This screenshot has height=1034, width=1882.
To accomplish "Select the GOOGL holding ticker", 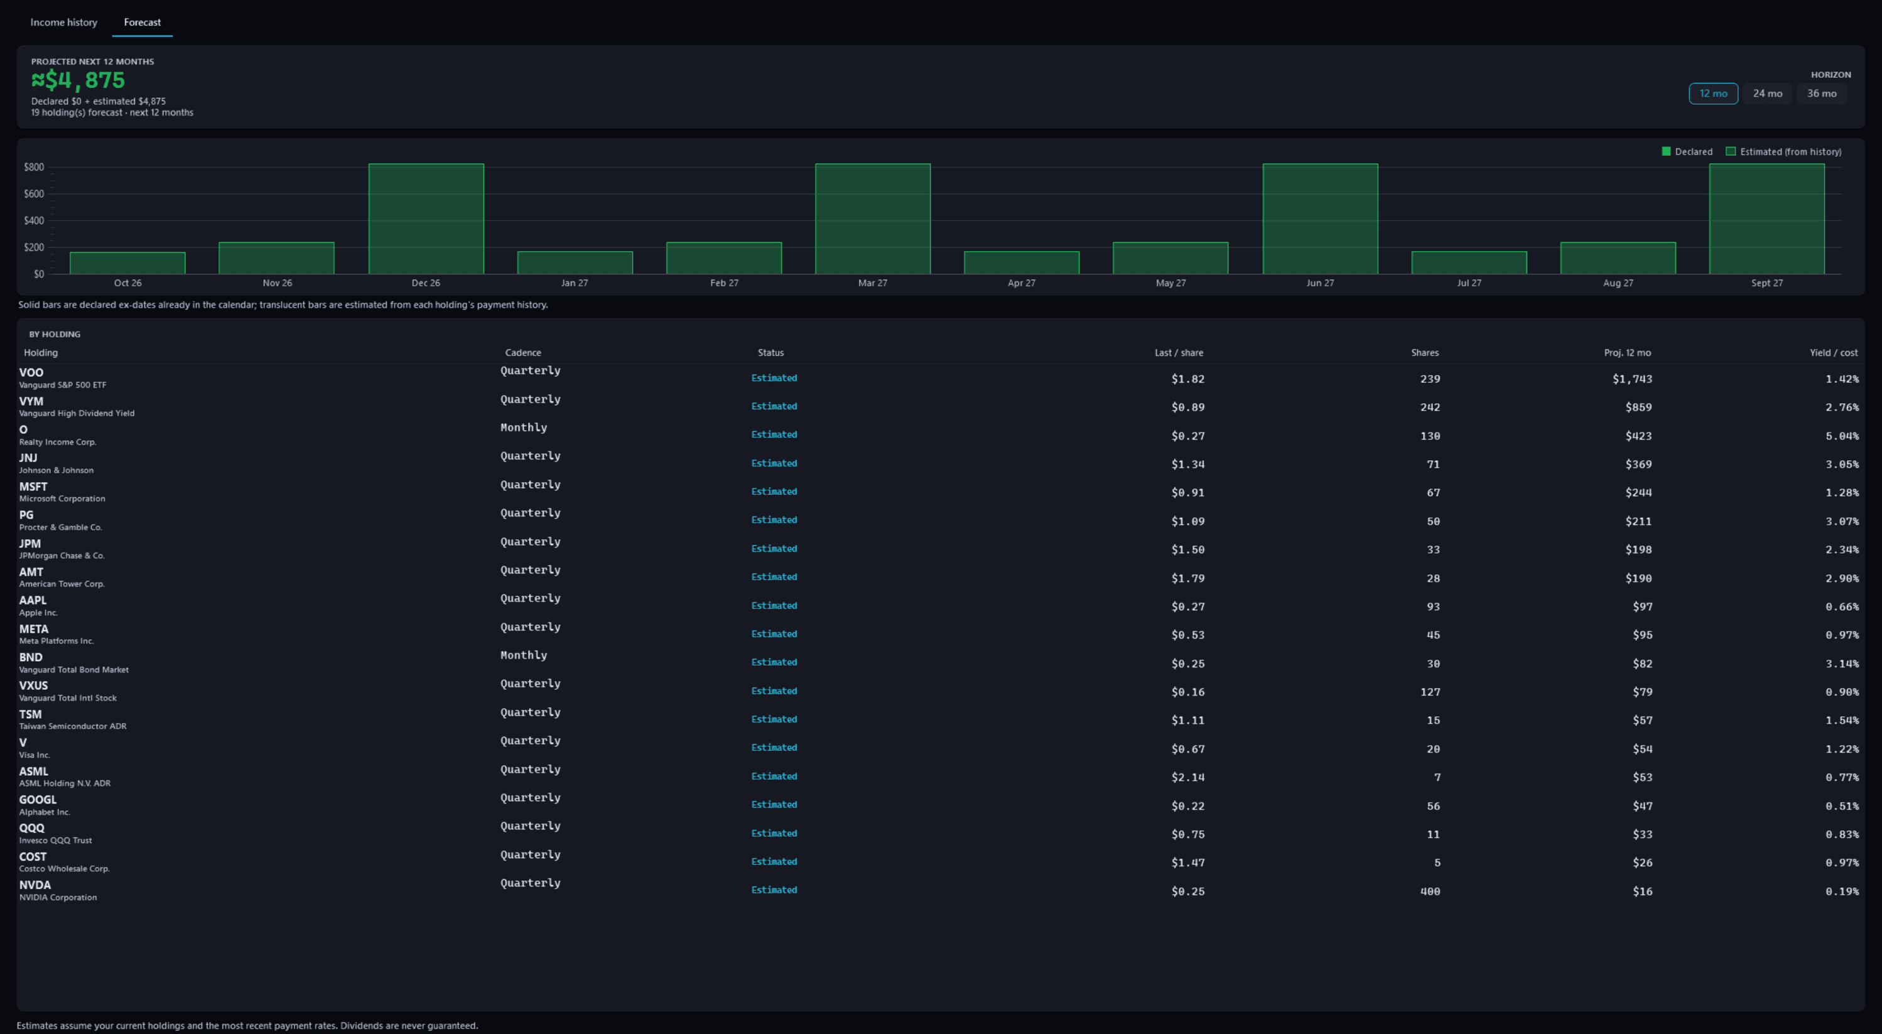I will 38,800.
